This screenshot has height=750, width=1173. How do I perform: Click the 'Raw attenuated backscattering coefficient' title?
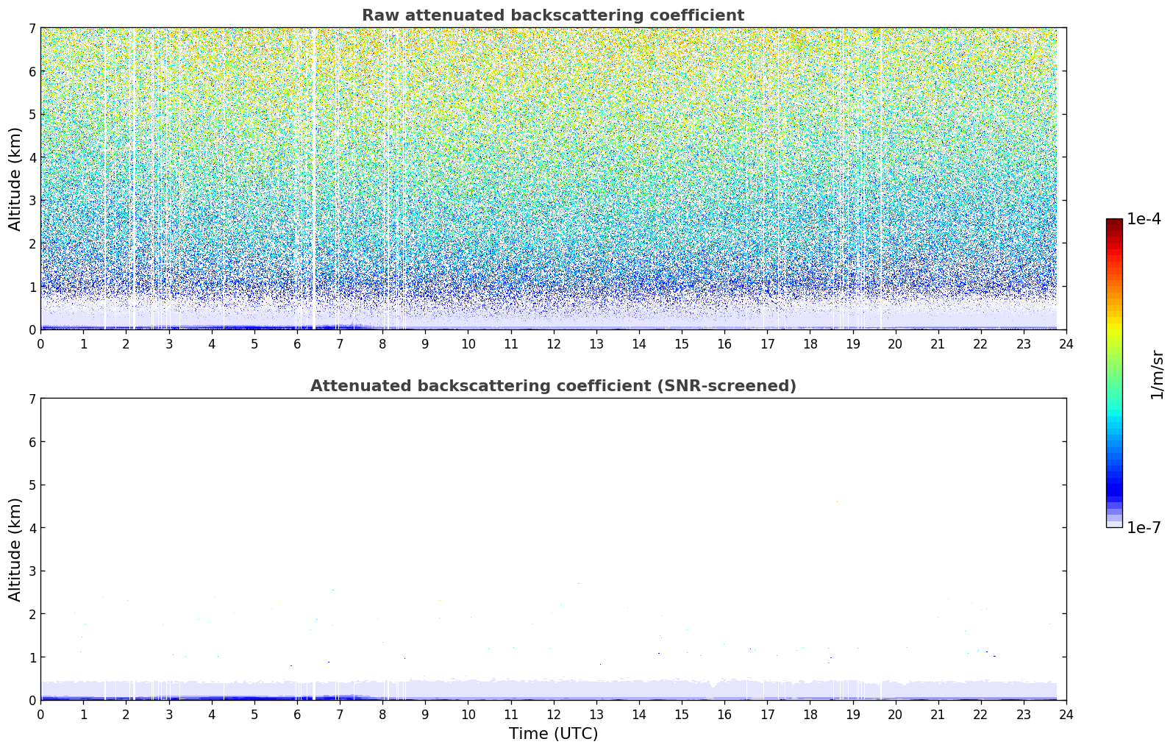coord(552,15)
